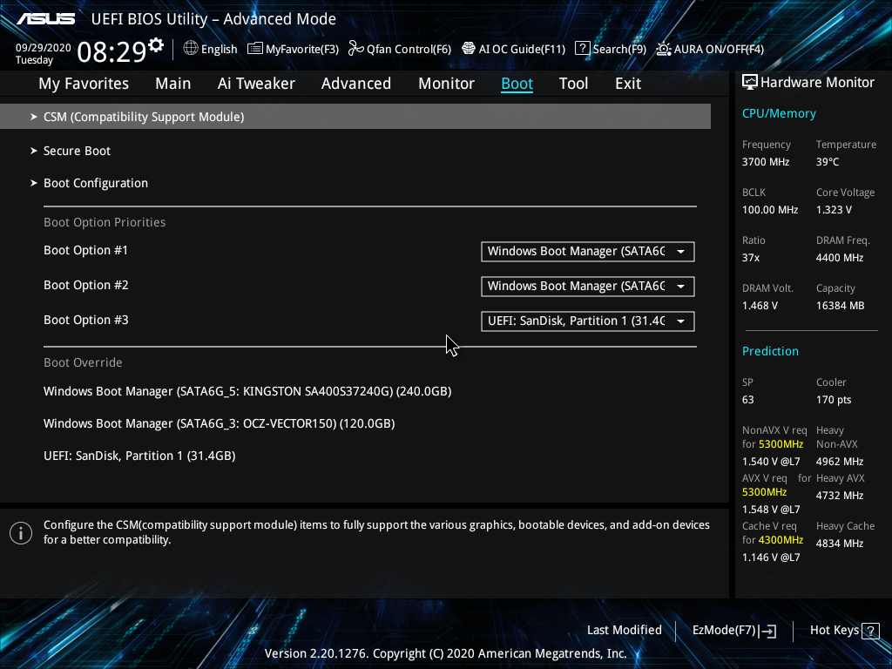Click the 1.323 V core voltage value
The image size is (892, 669).
(x=834, y=210)
